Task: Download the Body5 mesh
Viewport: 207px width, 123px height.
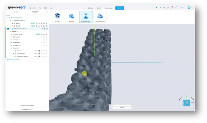Action: (39, 26)
